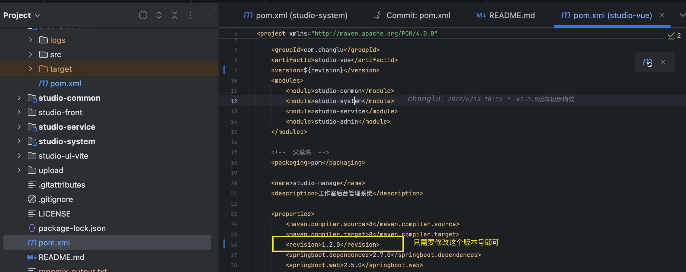This screenshot has height=272, width=686.
Task: Click the locate opened file crosshair icon
Action: click(143, 15)
